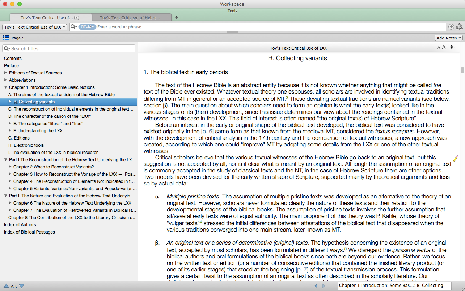Click the table of contents list icon

tap(5, 38)
